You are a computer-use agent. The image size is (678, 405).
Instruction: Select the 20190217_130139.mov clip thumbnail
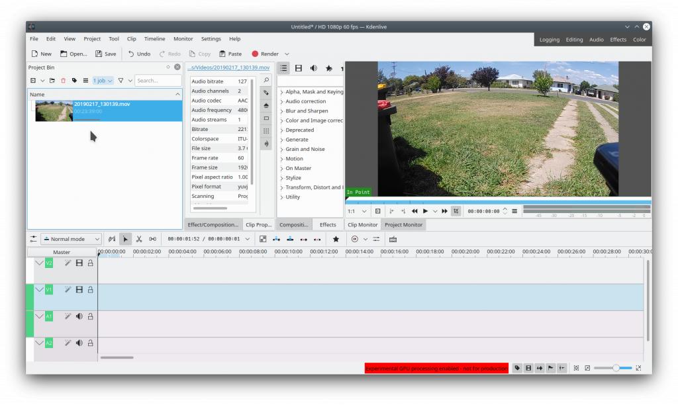coord(54,111)
